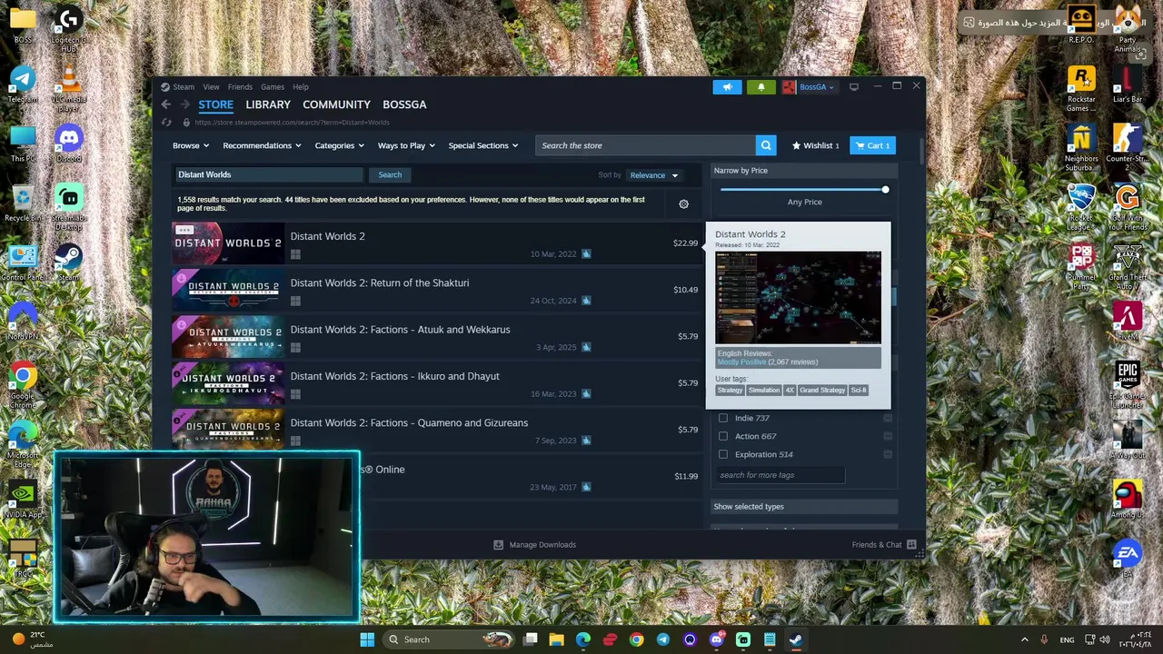Viewport: 1163px width, 654px height.
Task: Open the green notifications bell
Action: [761, 87]
